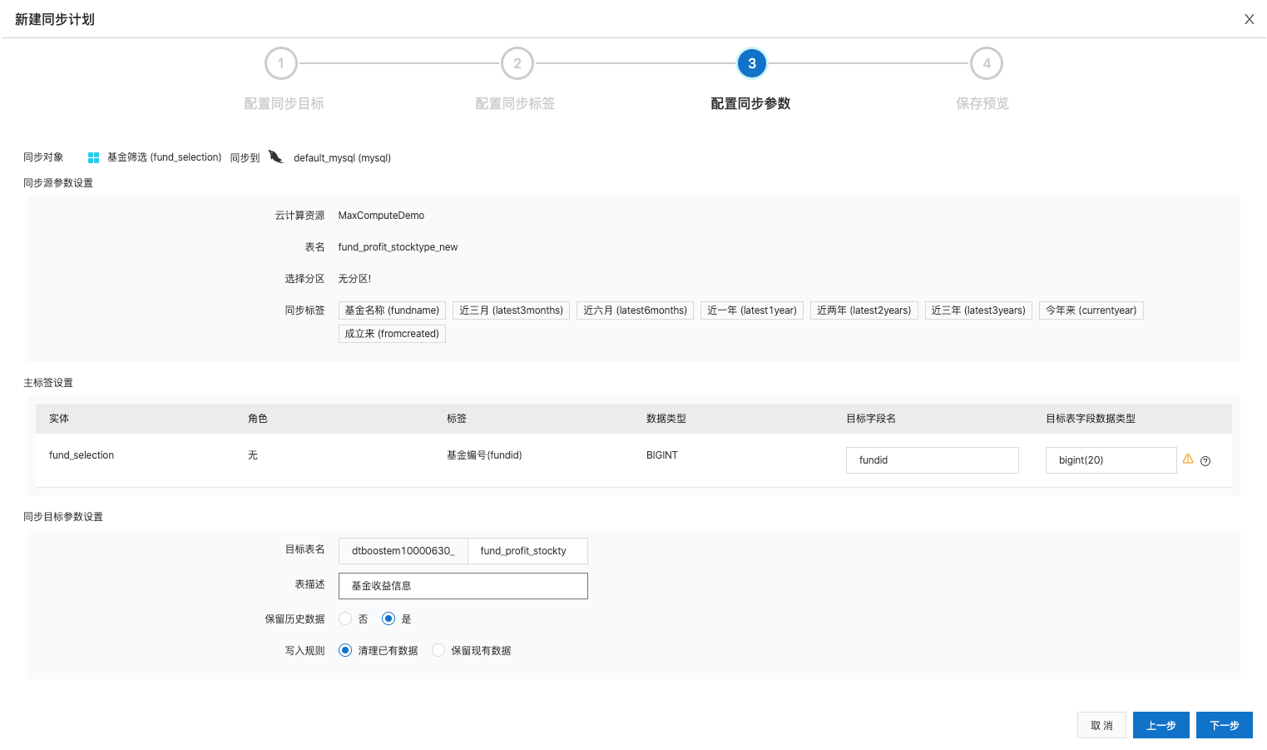
Task: Click the 取消 button
Action: [1101, 725]
